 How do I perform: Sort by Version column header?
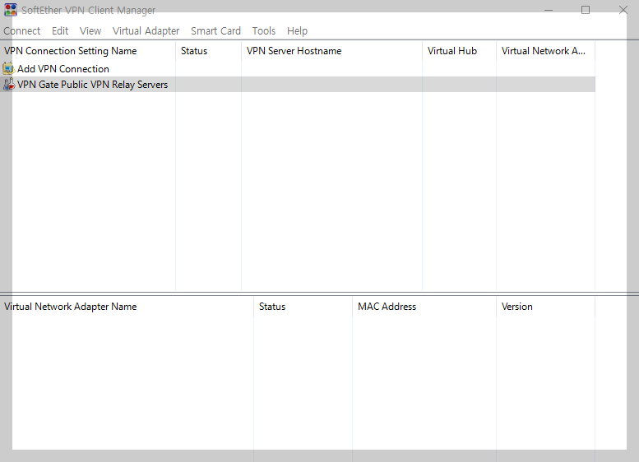546,307
